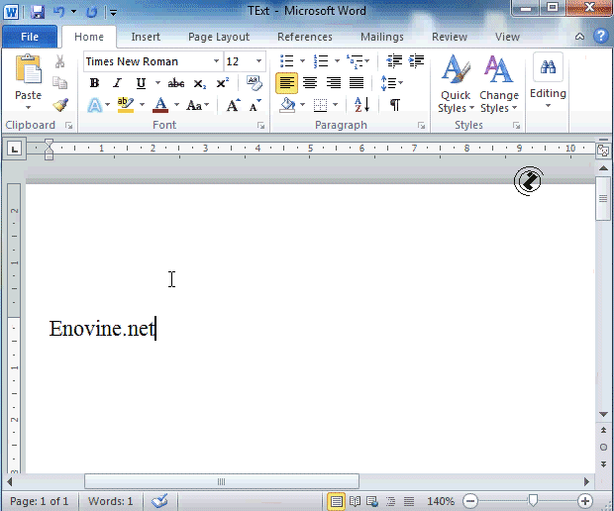Switch to the Page Layout tab
Viewport: 614px width, 511px height.
(219, 37)
